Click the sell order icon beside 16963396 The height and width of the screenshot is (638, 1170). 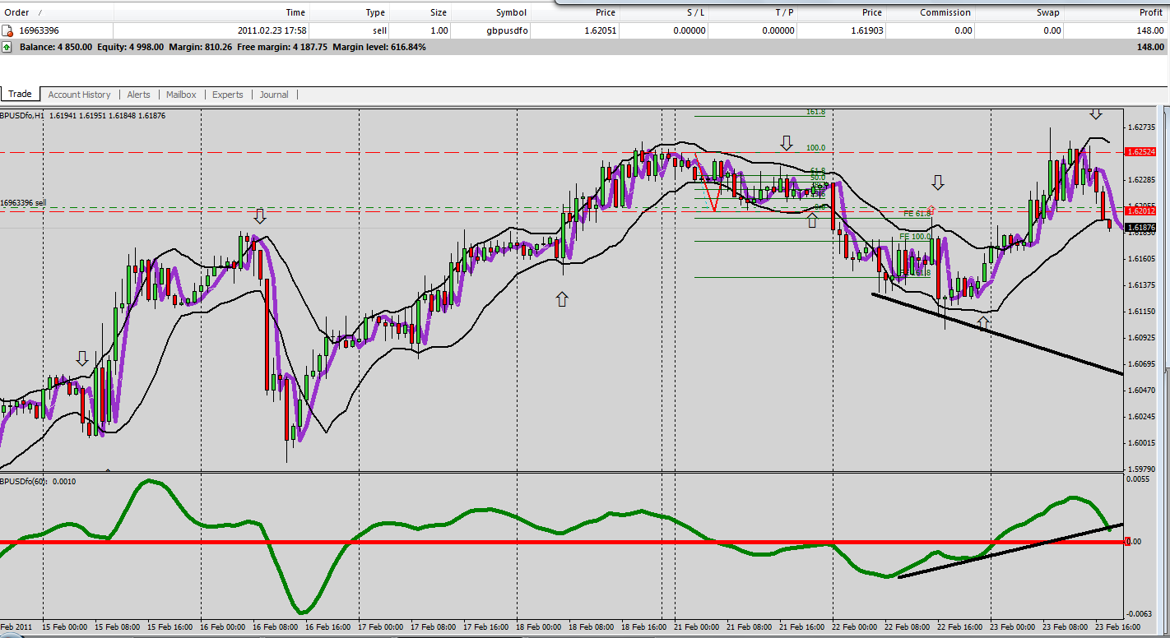[7, 30]
